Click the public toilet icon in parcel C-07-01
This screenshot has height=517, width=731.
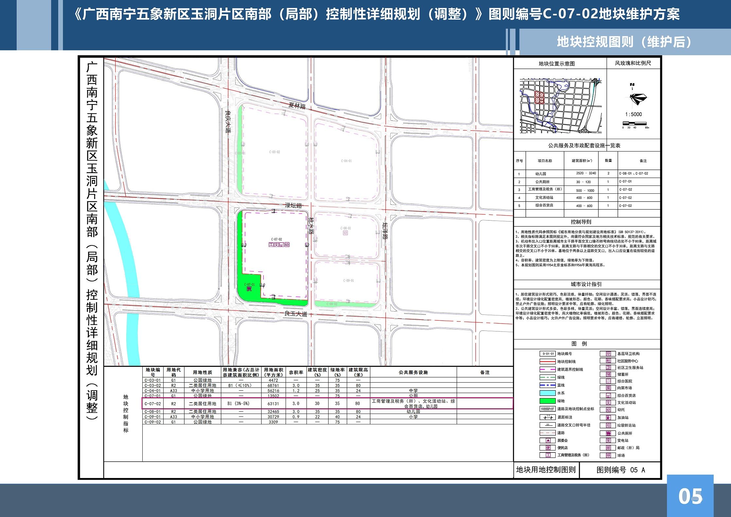click(x=249, y=289)
